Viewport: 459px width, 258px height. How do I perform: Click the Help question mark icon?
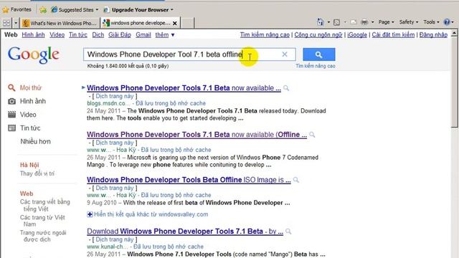pos(447,22)
